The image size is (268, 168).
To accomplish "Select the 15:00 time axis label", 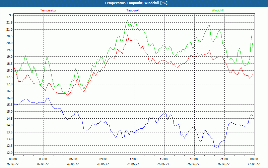I will 164,159.
